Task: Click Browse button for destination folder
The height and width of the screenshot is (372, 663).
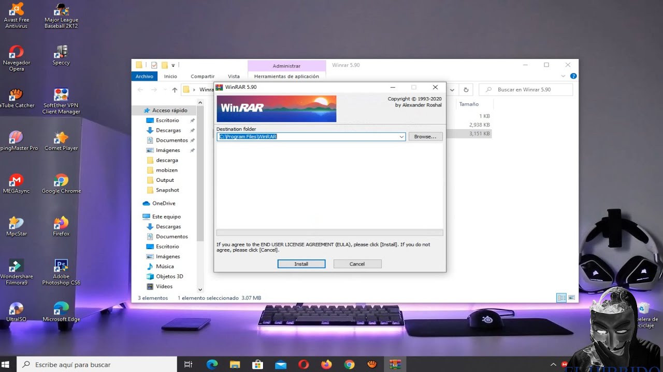Action: click(425, 136)
